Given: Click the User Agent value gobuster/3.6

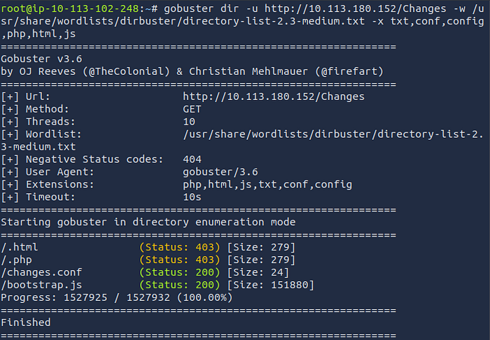Looking at the screenshot, I should [x=220, y=171].
